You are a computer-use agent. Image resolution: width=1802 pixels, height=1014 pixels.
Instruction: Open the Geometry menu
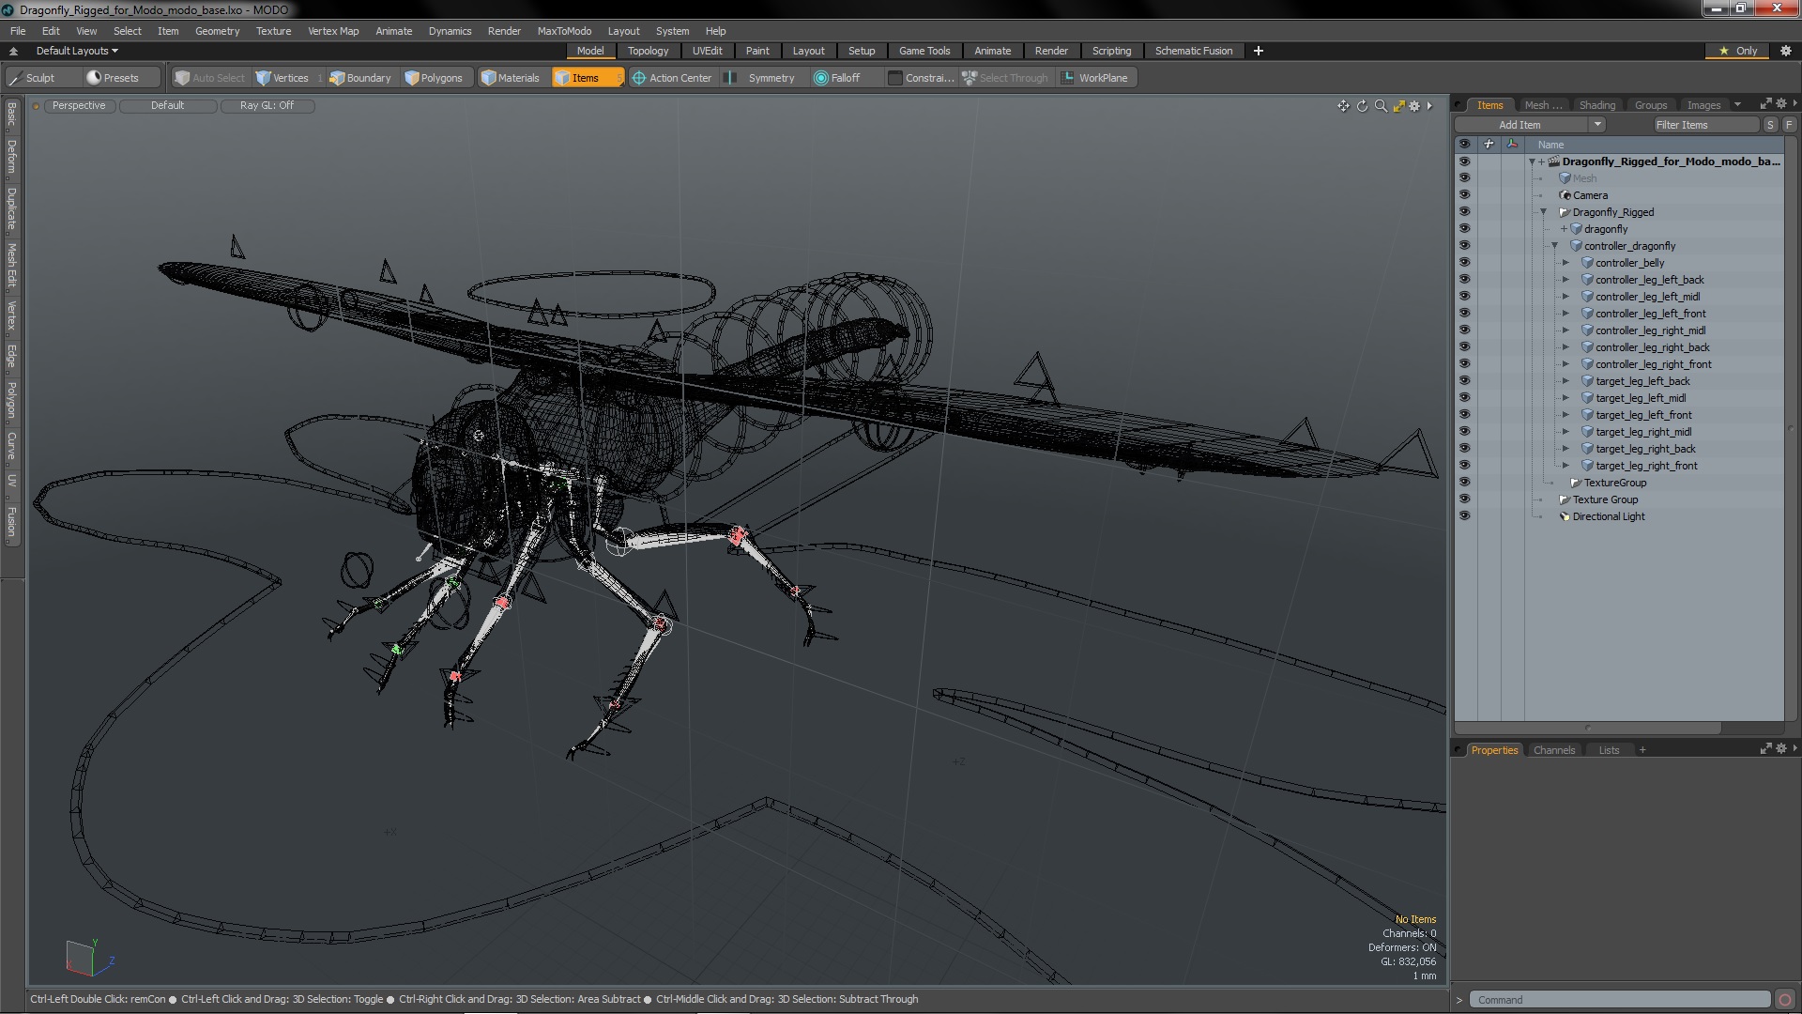217,31
